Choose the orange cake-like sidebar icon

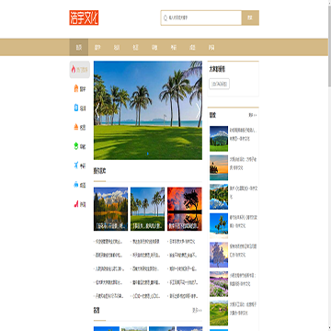(x=76, y=127)
